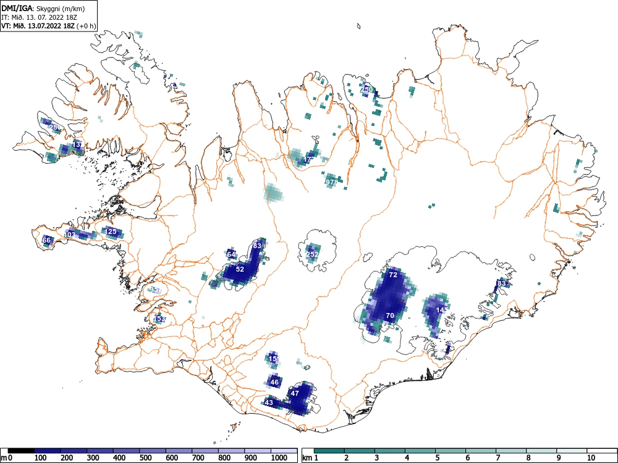Select the dark blue swatch above 100

48,451
